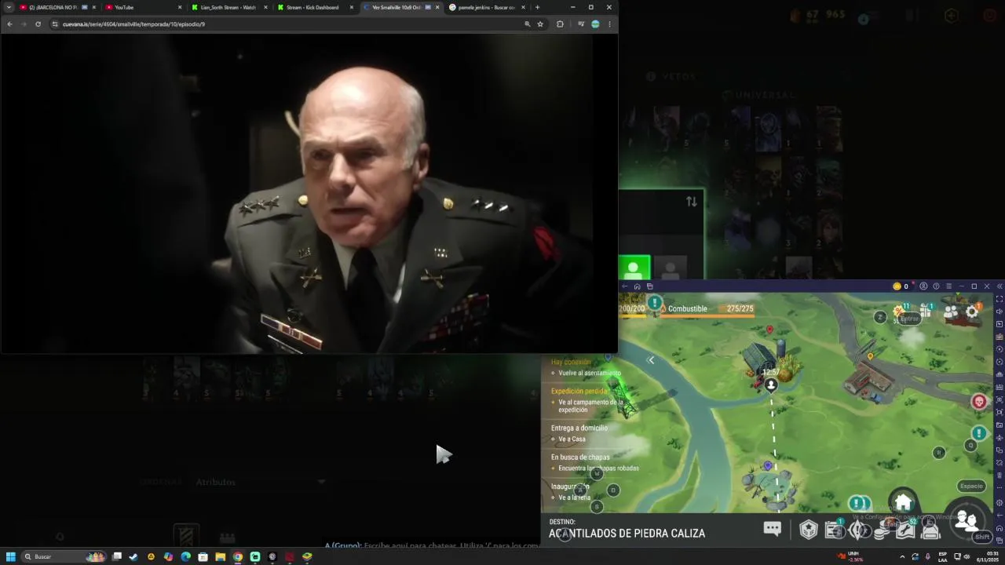
Task: Open the game chat speech bubble
Action: pyautogui.click(x=772, y=529)
